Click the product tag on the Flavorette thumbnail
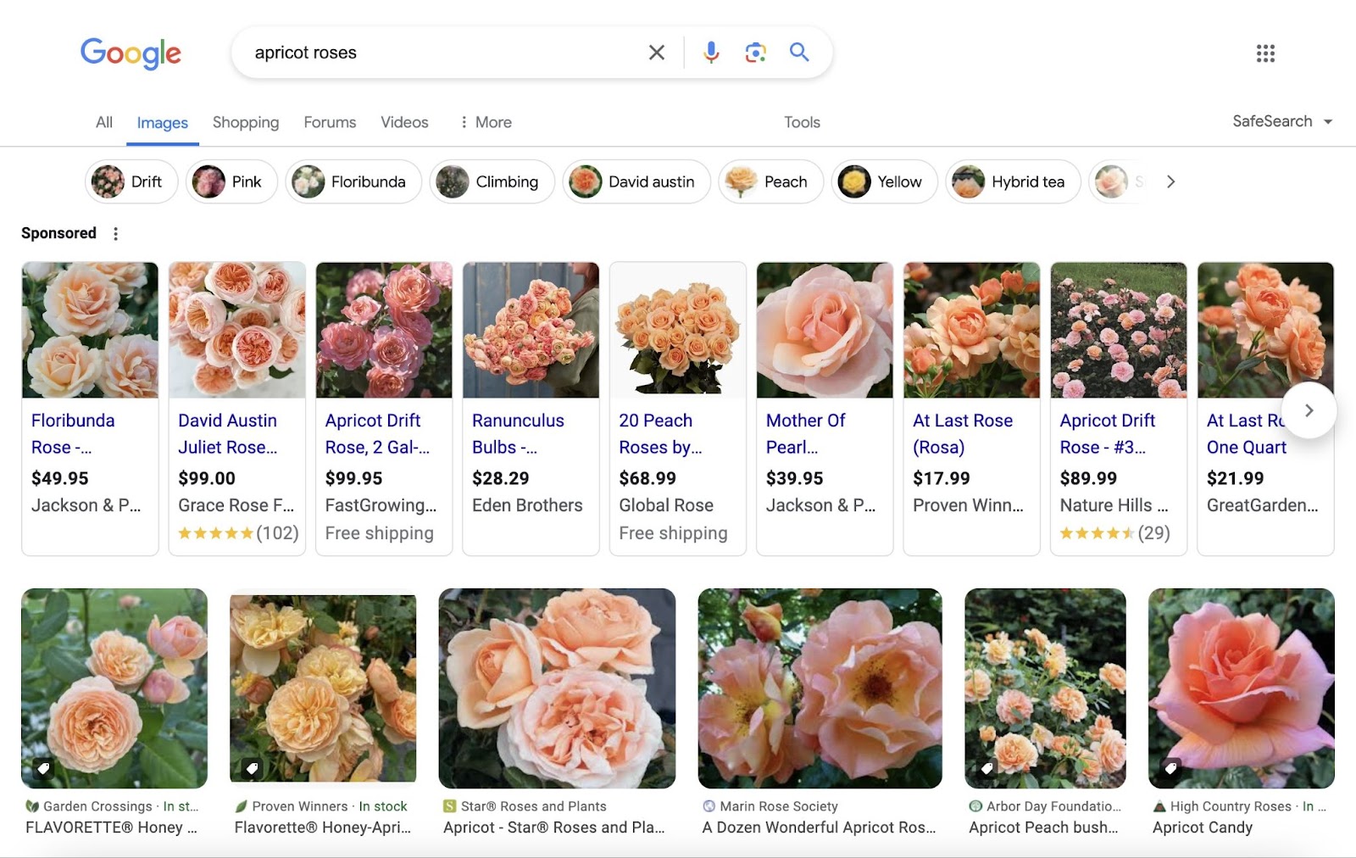The height and width of the screenshot is (858, 1356). 252,770
